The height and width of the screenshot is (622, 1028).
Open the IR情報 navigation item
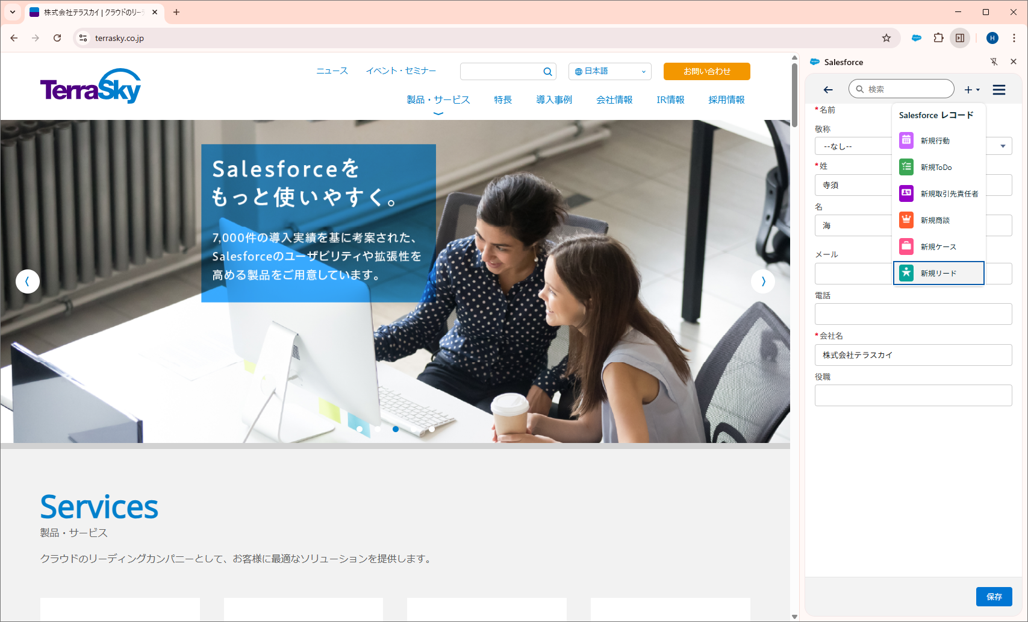tap(670, 100)
